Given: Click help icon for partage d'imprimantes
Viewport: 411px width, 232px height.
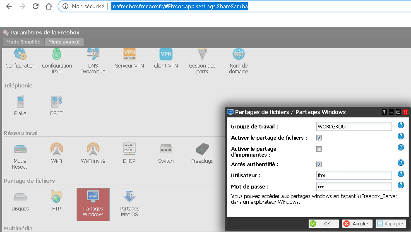Looking at the screenshot, I should (x=401, y=147).
